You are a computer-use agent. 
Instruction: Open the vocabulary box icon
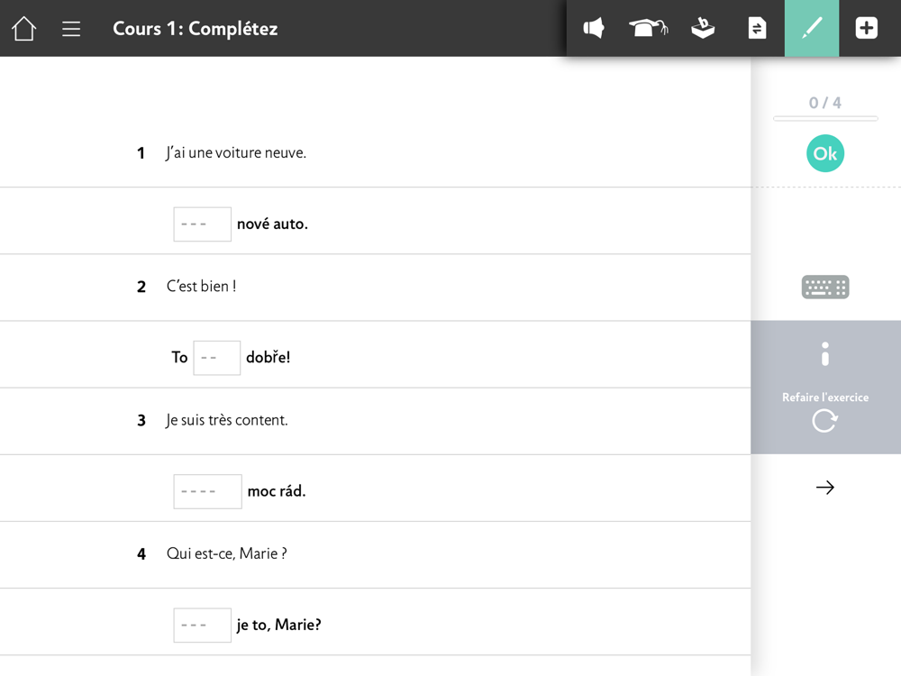coord(703,29)
